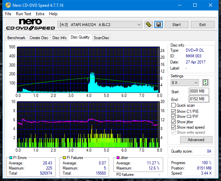Click PI Failures average 0.07
Screen dimensions: 221x181
[102, 163]
